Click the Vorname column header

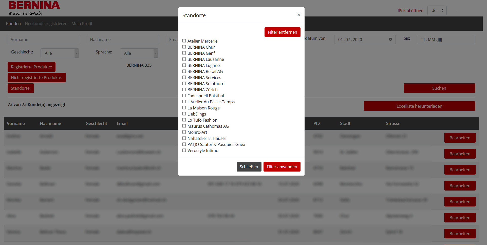16,123
